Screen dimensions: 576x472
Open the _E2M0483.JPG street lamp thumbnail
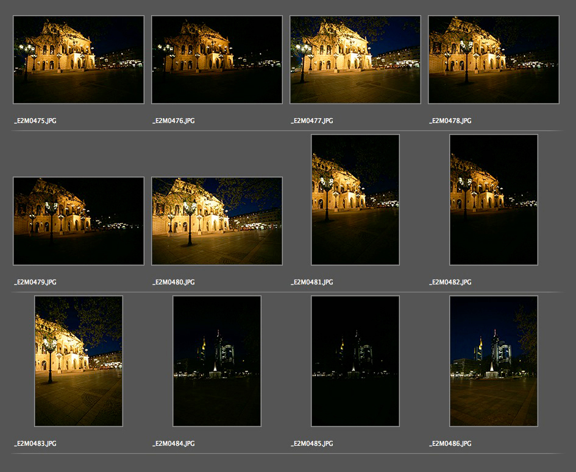pyautogui.click(x=79, y=361)
